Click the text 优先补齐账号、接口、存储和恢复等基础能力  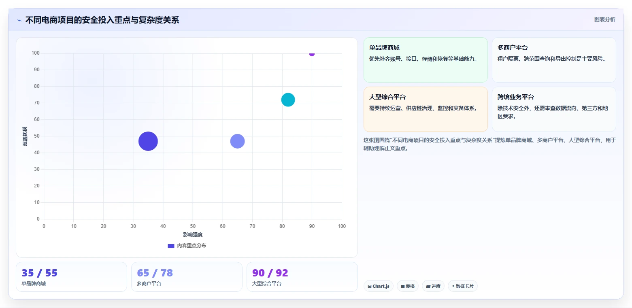[424, 59]
